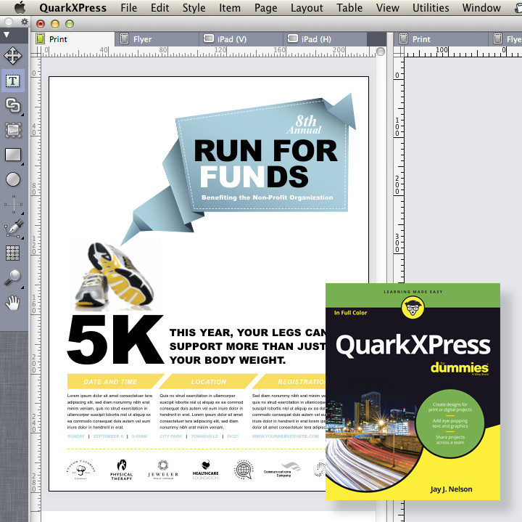Click the red close window button

coord(41,24)
